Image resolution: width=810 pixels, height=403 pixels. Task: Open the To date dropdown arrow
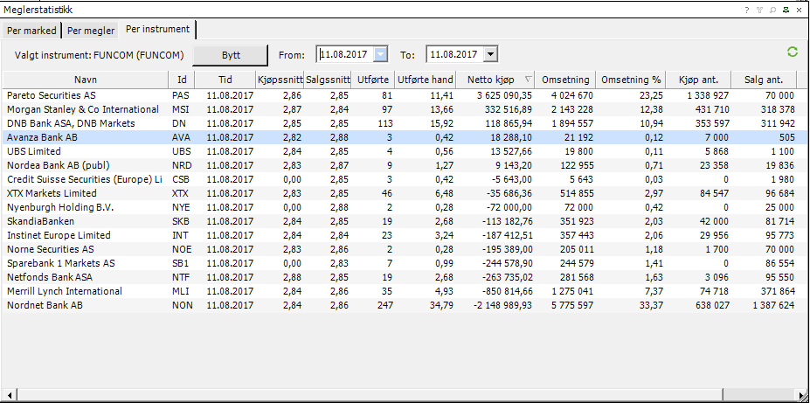pyautogui.click(x=491, y=53)
